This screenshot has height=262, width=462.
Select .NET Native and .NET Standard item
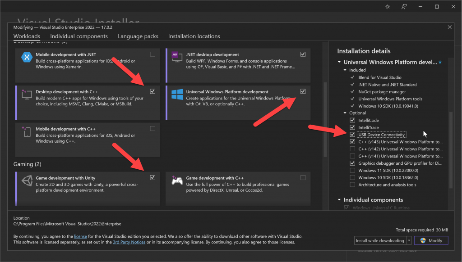[388, 84]
